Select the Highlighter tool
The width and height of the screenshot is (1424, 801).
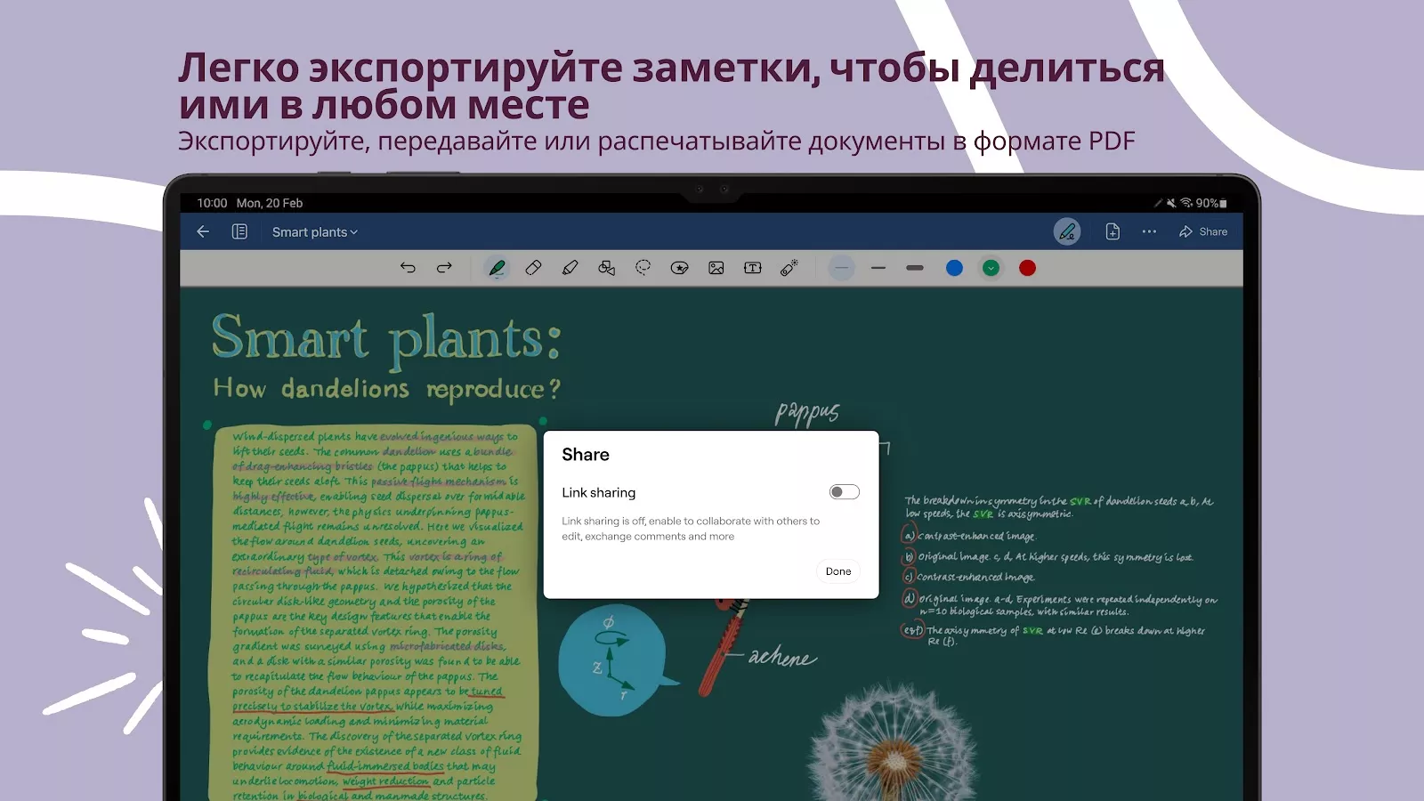point(570,268)
